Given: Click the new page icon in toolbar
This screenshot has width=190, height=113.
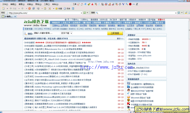Looking at the screenshot, I should 3,9.
